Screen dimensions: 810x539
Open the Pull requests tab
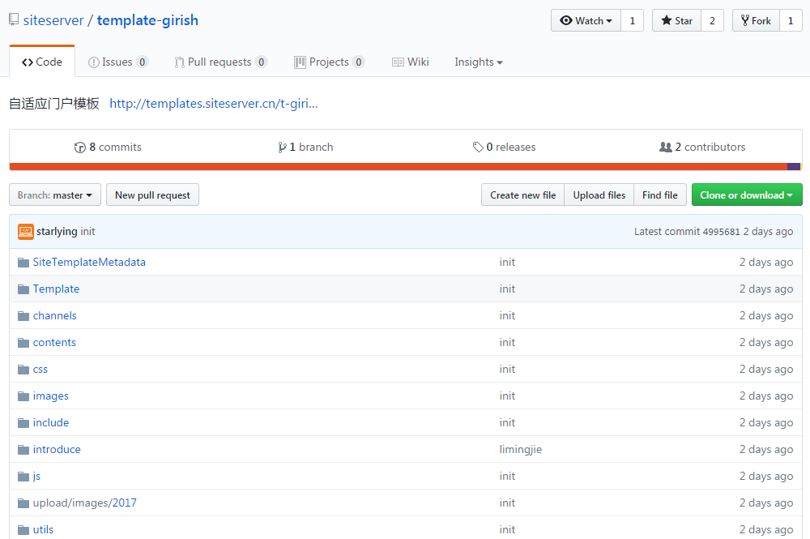click(220, 62)
